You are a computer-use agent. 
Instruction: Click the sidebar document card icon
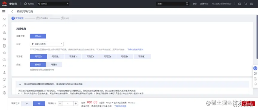[4, 46]
